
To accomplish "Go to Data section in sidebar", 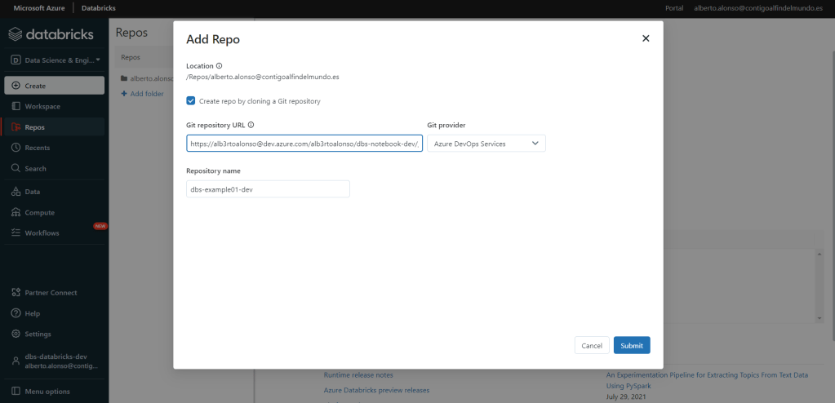I will coord(32,192).
